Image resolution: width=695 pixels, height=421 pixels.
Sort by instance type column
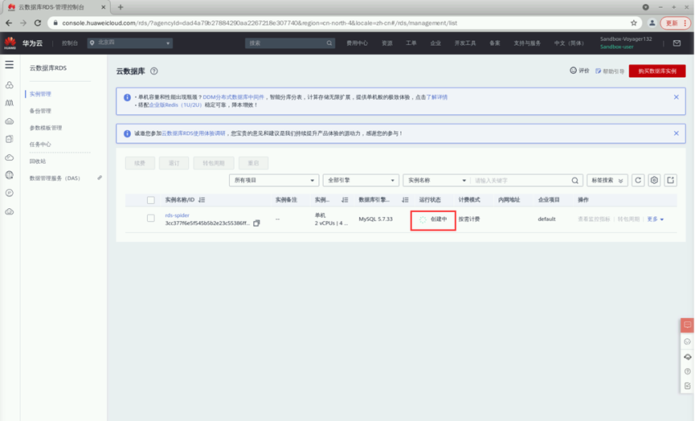point(345,200)
